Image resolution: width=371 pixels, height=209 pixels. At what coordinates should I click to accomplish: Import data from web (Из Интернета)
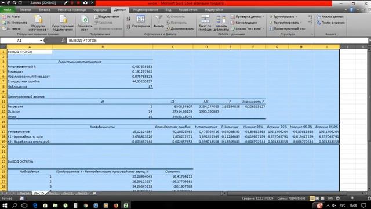click(x=14, y=23)
